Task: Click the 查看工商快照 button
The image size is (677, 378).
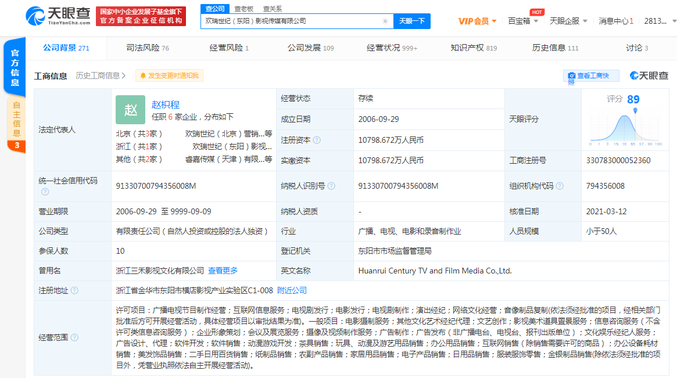Action: [x=591, y=76]
